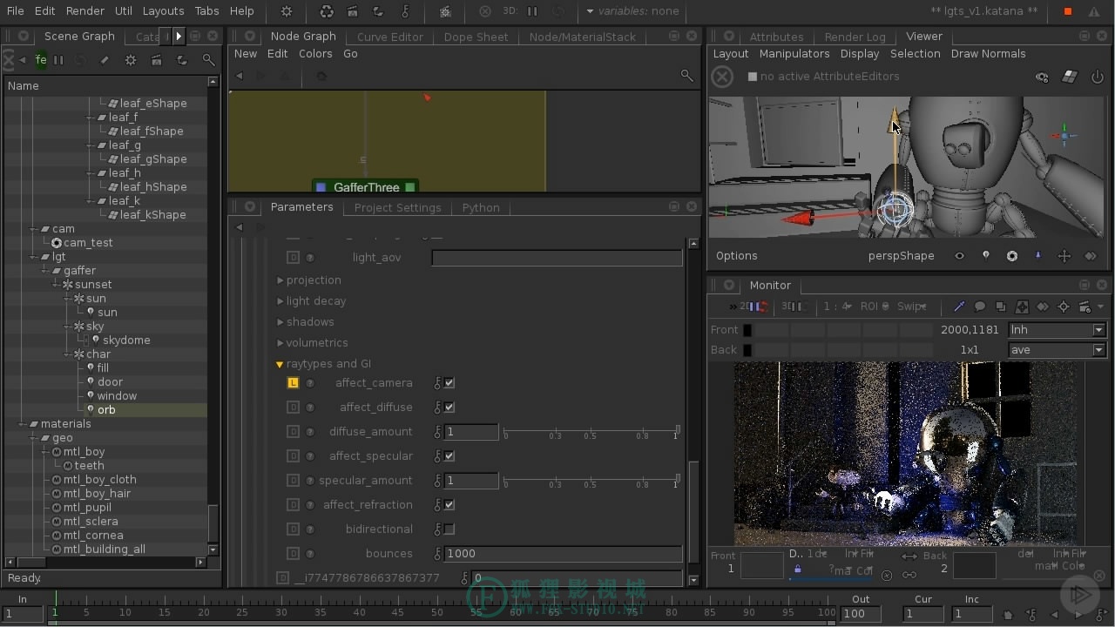This screenshot has height=627, width=1115.
Task: Click the tiled panels icon in the Viewer toolbar
Action: coord(1070,77)
